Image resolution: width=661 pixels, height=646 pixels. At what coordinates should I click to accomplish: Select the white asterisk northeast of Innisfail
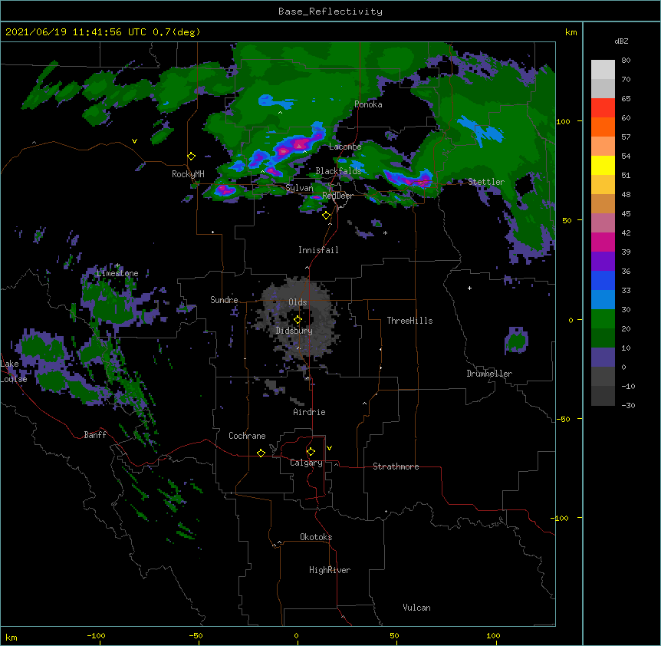[x=385, y=232]
